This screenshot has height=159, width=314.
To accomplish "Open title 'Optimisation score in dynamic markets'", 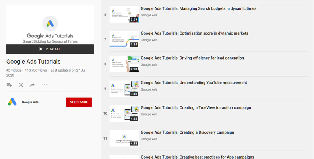I will 194,33.
